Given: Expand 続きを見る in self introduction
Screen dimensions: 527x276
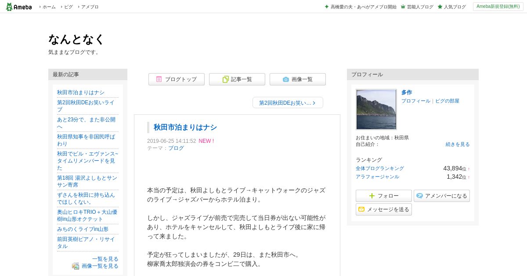Looking at the screenshot, I should point(458,144).
